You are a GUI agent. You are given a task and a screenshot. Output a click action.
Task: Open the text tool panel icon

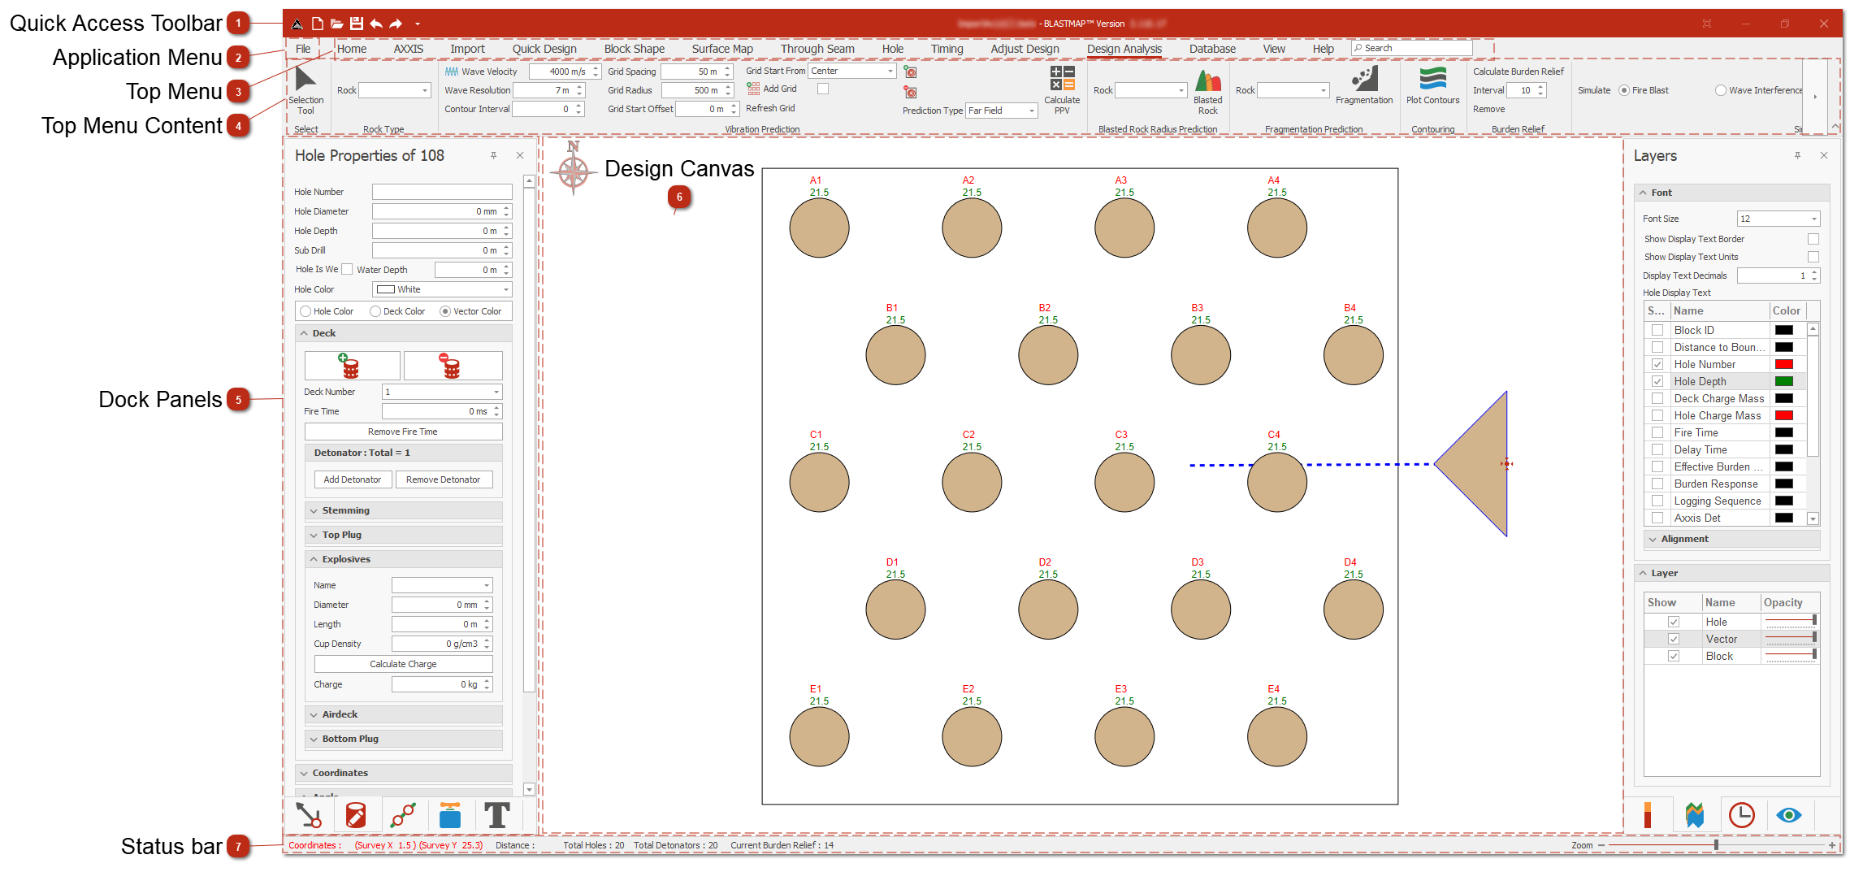pos(496,815)
